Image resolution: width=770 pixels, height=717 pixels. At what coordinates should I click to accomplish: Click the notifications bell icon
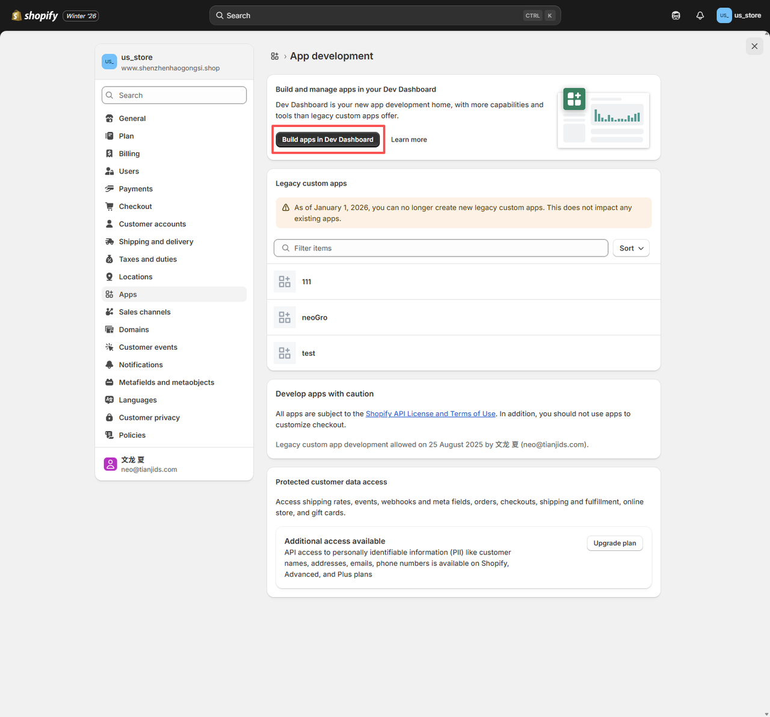click(700, 16)
